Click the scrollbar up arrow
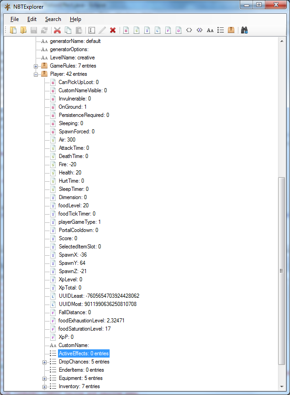 pos(282,41)
